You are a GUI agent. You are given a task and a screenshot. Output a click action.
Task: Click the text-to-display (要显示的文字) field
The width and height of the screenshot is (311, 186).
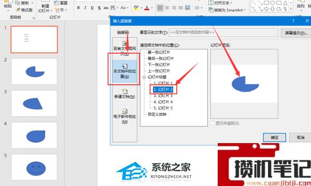click(223, 33)
